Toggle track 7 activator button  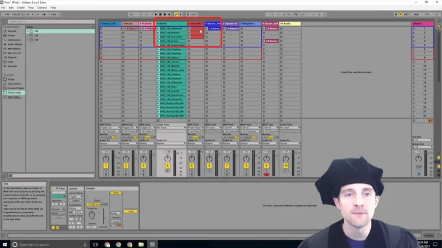click(227, 166)
